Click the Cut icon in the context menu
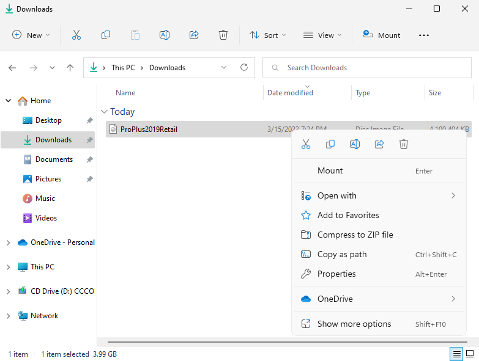This screenshot has height=361, width=479. [x=306, y=144]
